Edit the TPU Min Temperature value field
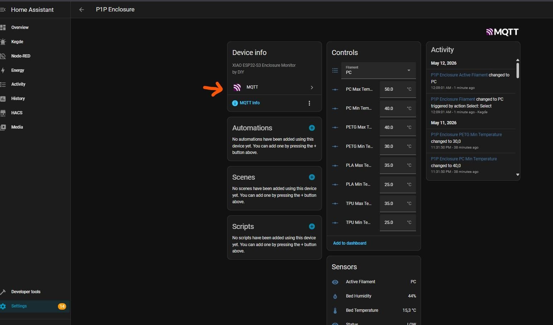This screenshot has width=553, height=325. coord(398,222)
